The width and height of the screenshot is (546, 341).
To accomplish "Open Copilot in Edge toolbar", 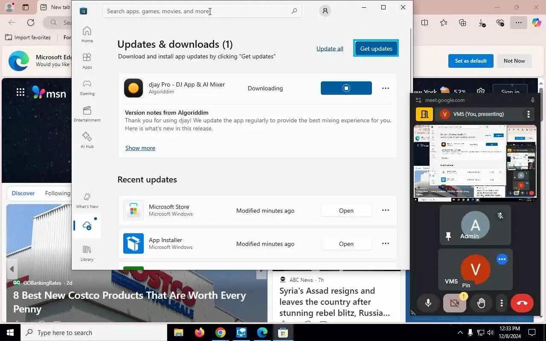I will click(536, 23).
